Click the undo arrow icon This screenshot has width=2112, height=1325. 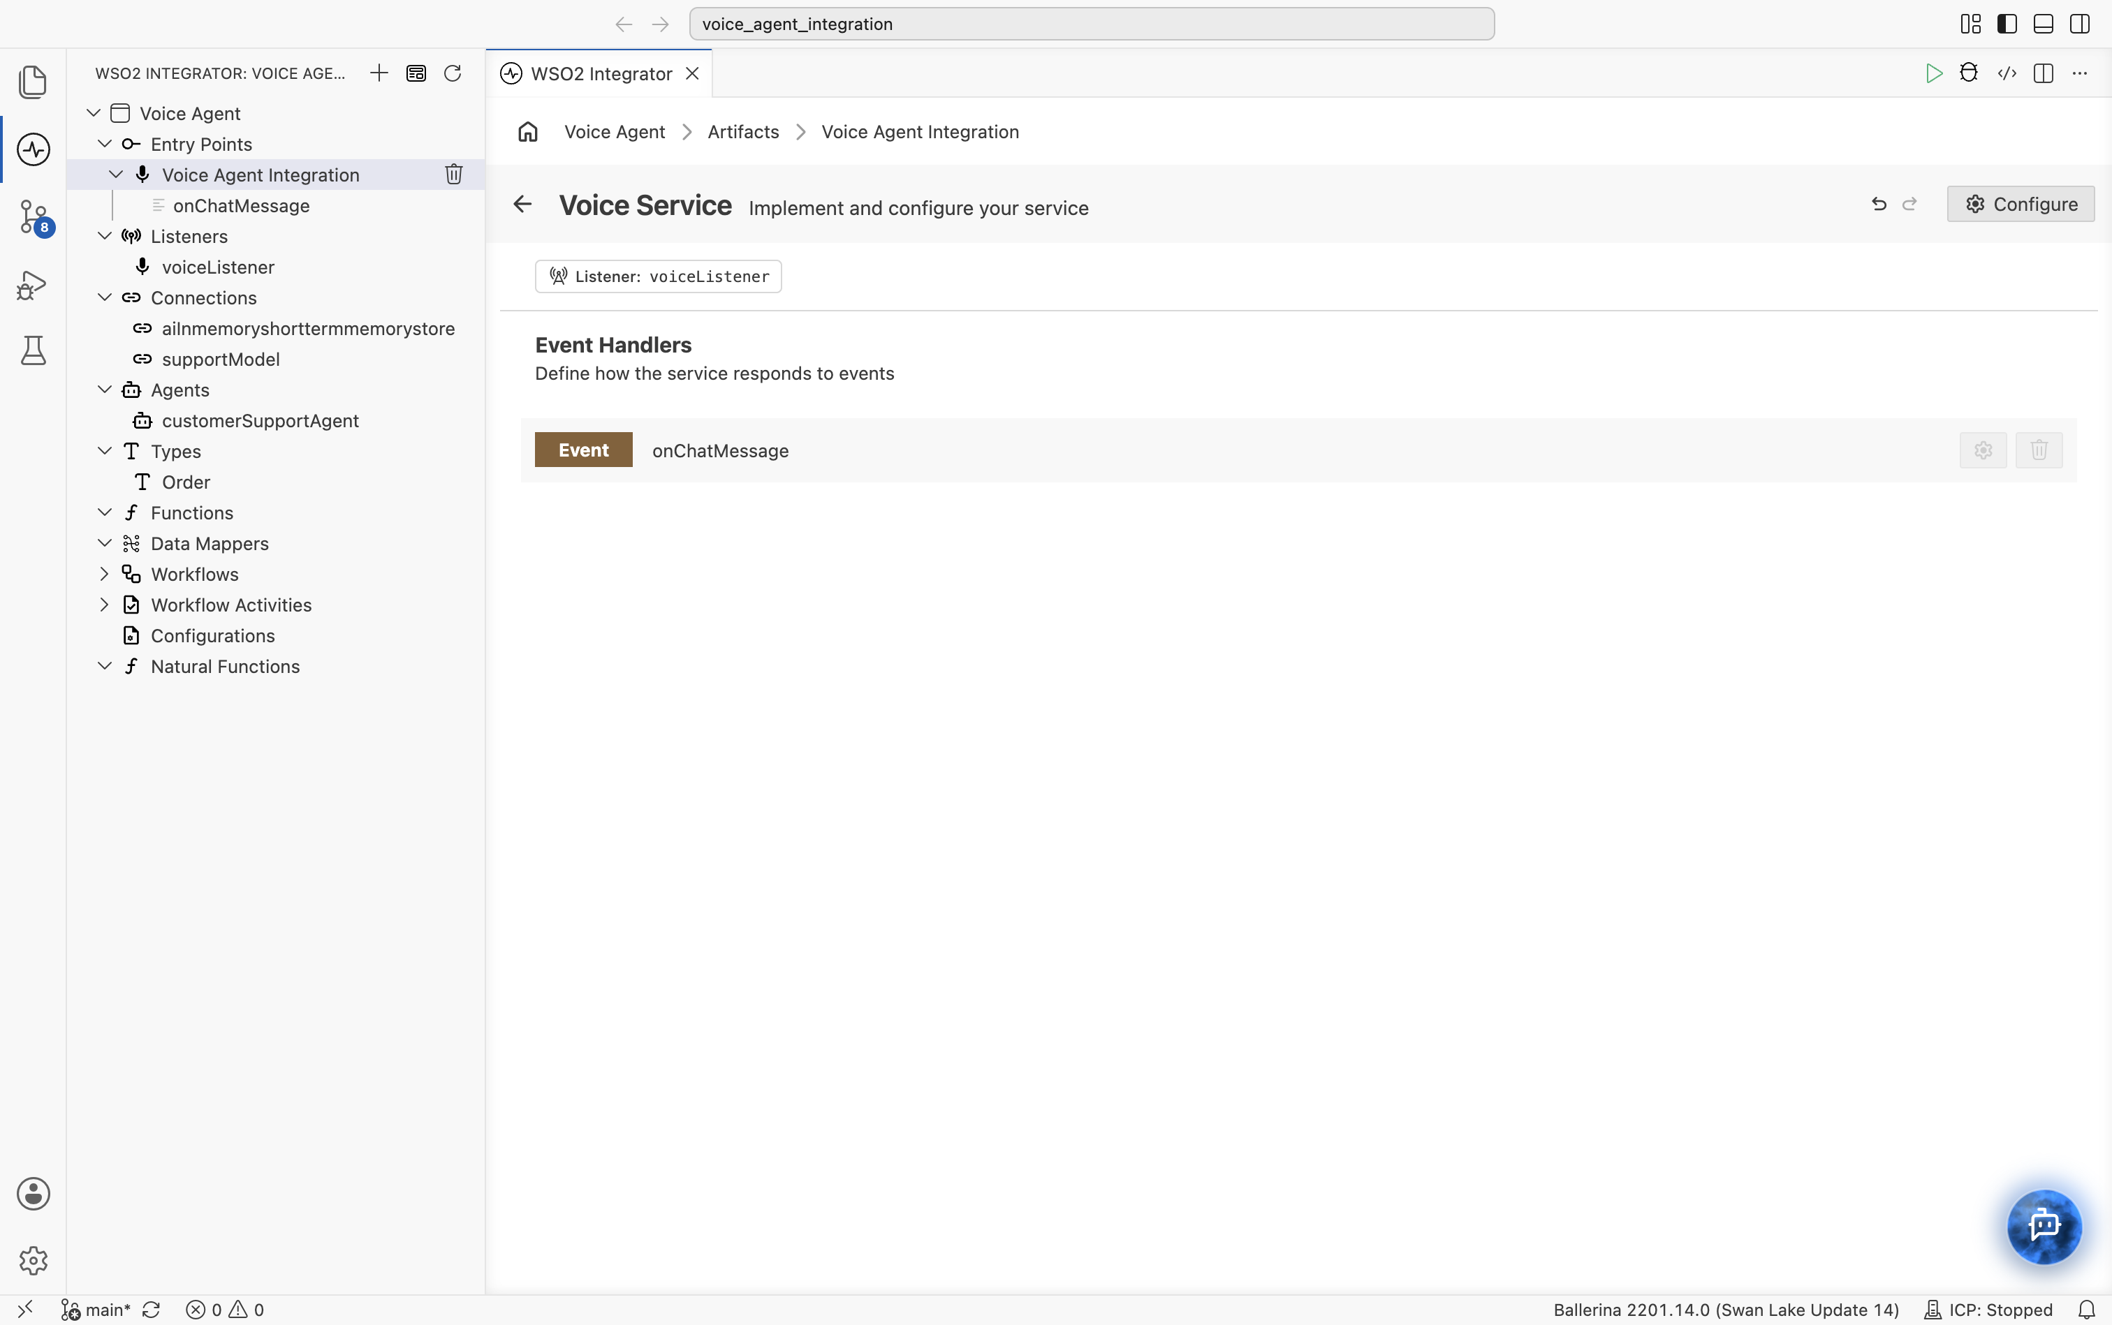(x=1879, y=203)
